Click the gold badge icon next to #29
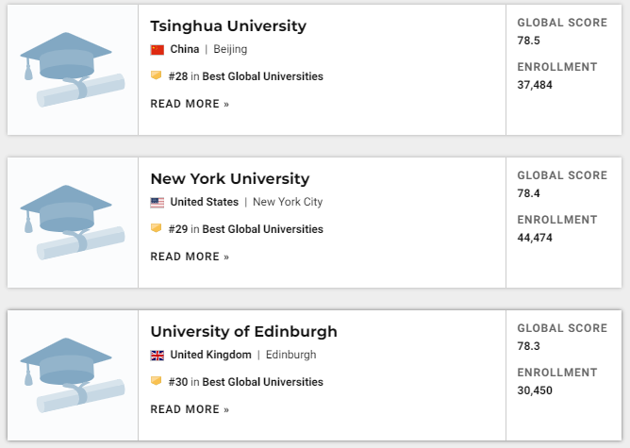630x448 pixels. [x=157, y=228]
